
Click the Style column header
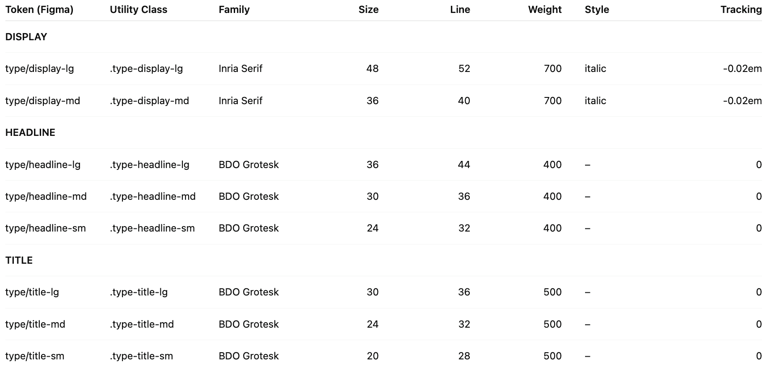click(x=597, y=10)
